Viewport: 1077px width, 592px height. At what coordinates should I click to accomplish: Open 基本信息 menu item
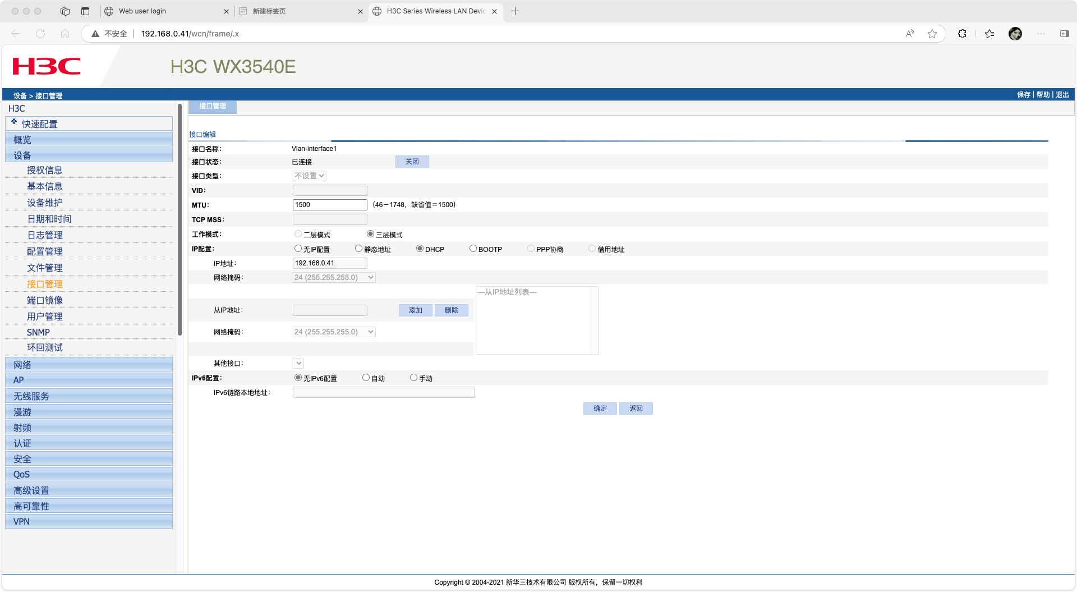pyautogui.click(x=45, y=187)
